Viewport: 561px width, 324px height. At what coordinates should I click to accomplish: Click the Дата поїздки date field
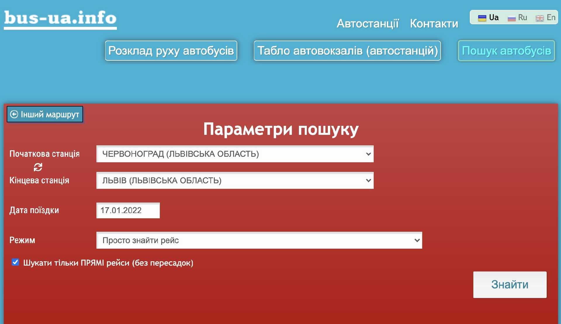128,210
